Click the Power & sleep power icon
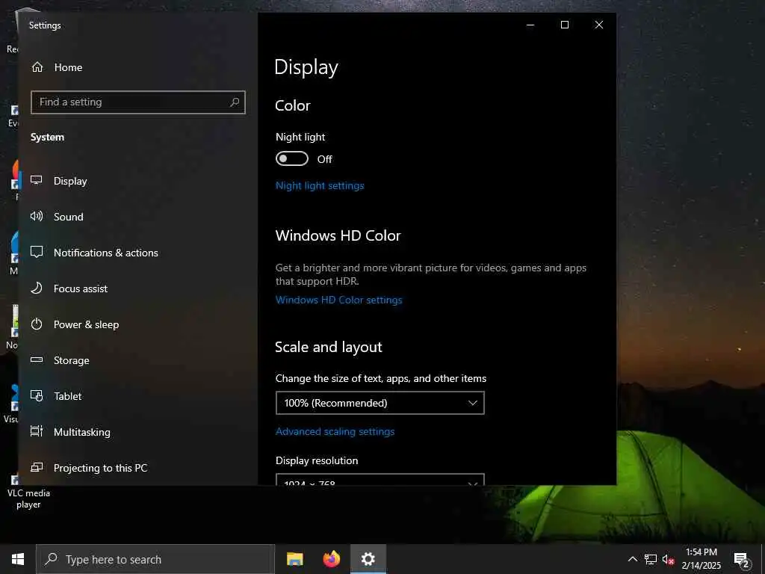Screen dimensions: 765x574 pos(37,324)
